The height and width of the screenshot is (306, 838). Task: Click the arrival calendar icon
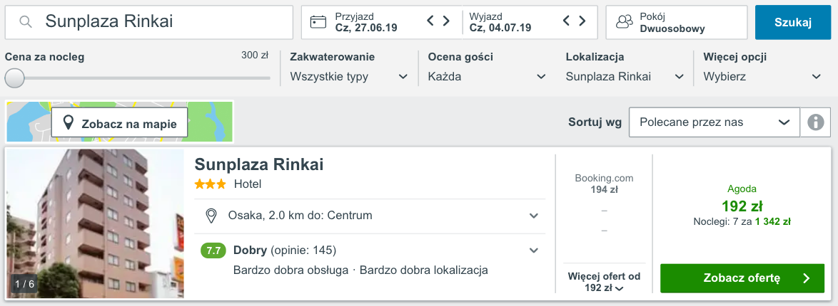point(318,22)
